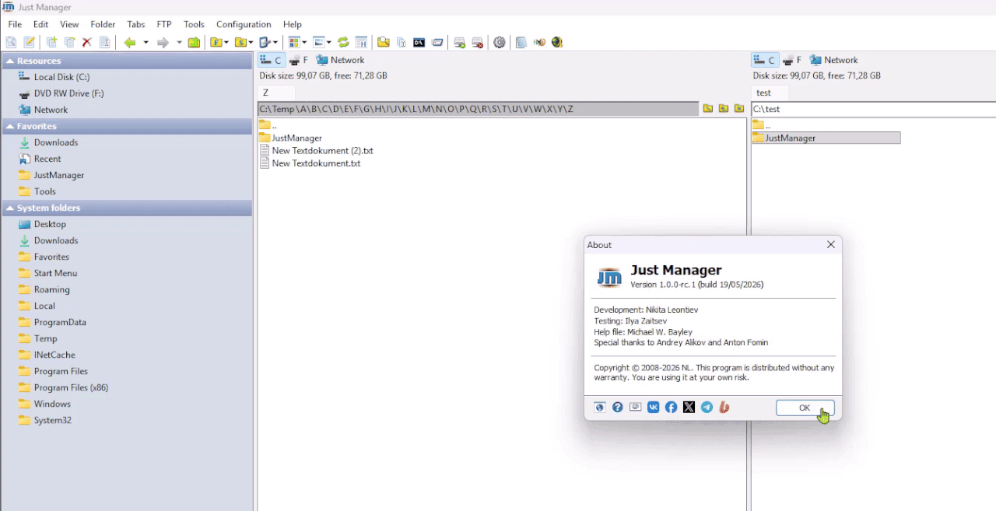Click the help question mark in About dialog

point(617,407)
